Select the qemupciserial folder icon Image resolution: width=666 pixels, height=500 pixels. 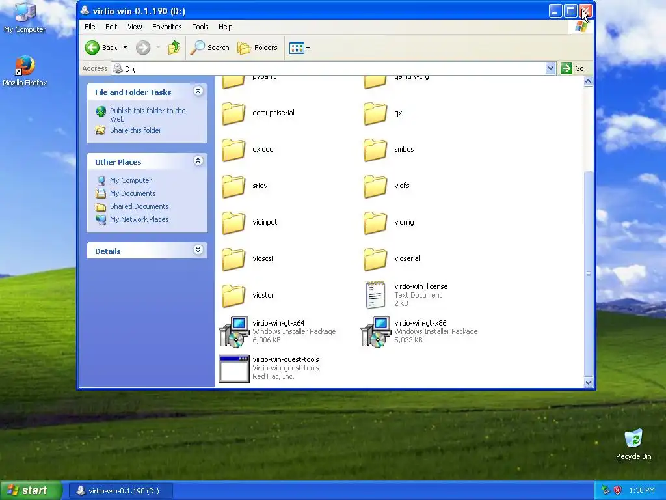click(233, 113)
